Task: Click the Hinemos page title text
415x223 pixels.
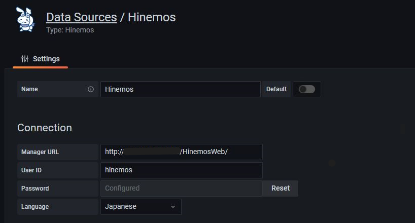Action: click(x=152, y=17)
